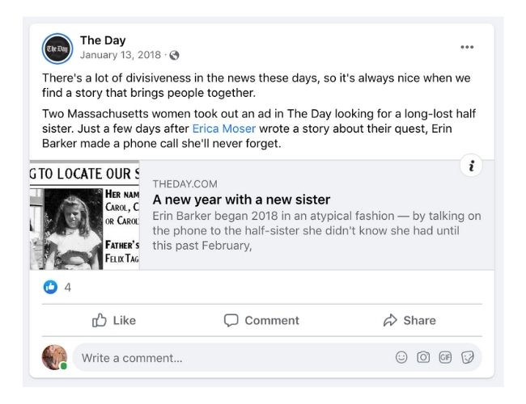This screenshot has width=526, height=404.
Task: View who reacted via the 4 count
Action: 68,288
